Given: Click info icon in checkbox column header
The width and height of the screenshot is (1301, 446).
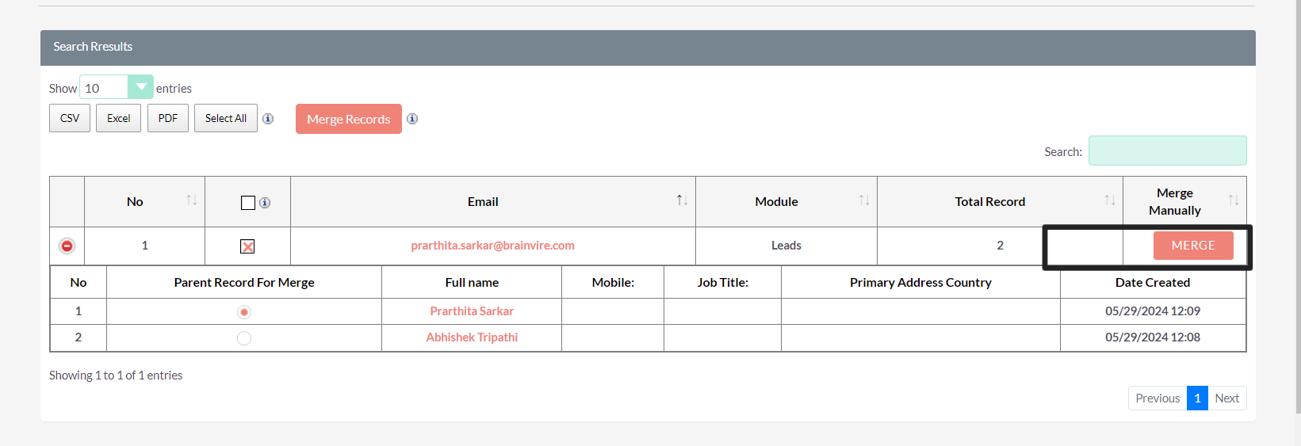Looking at the screenshot, I should coord(265,203).
